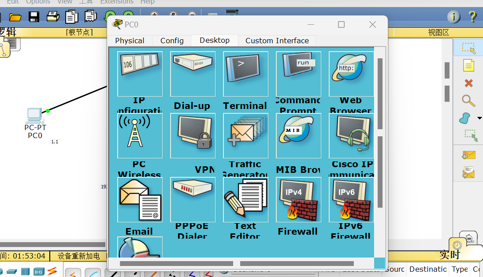The height and width of the screenshot is (277, 483).
Task: Open the Email app
Action: click(140, 199)
